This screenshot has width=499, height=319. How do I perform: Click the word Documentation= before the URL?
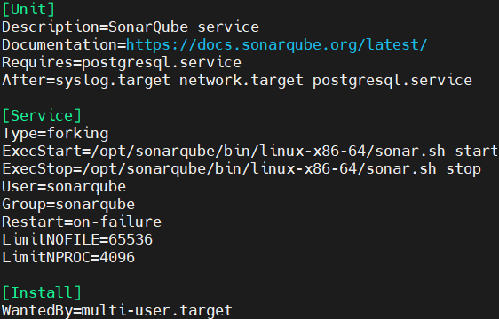[x=64, y=45]
